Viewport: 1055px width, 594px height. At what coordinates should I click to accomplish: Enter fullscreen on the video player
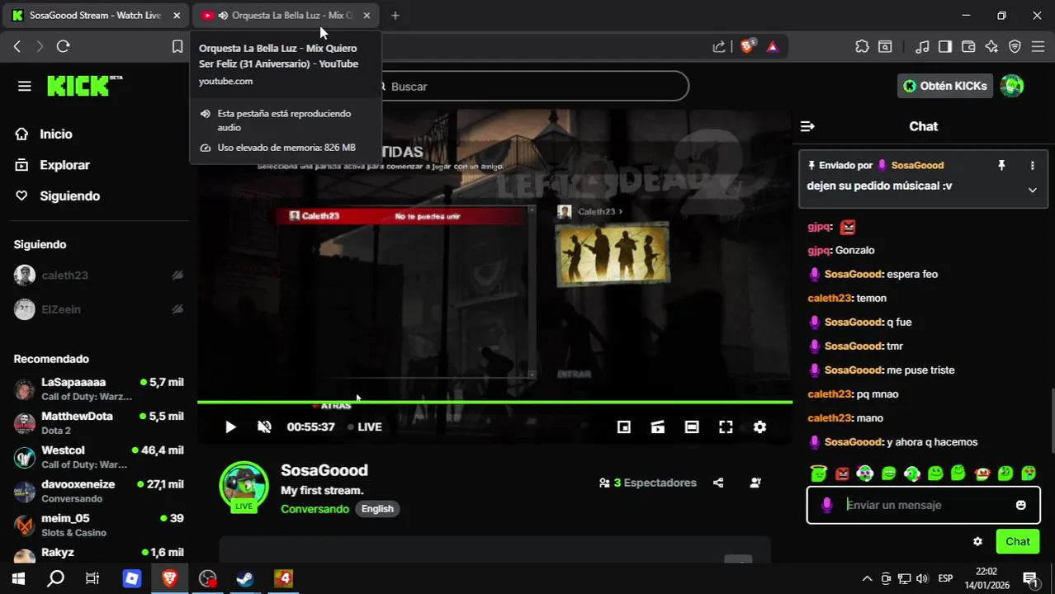(x=726, y=427)
